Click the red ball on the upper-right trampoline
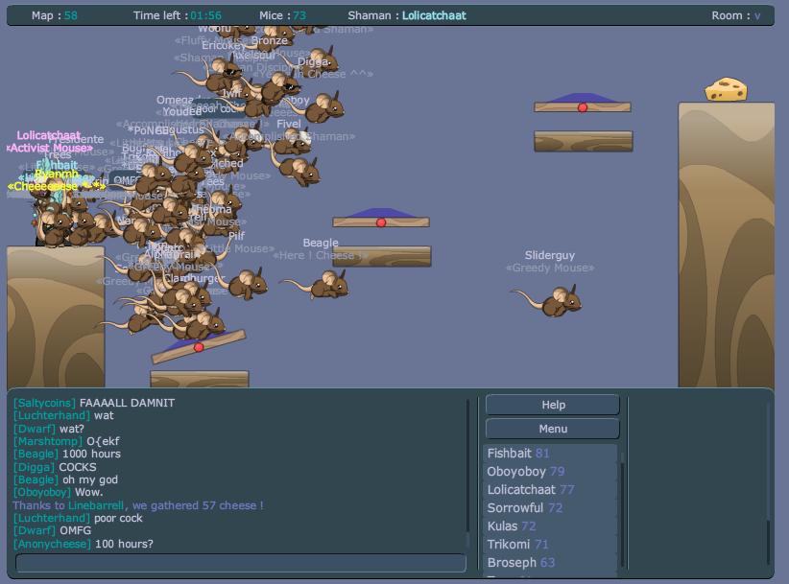 pos(582,107)
